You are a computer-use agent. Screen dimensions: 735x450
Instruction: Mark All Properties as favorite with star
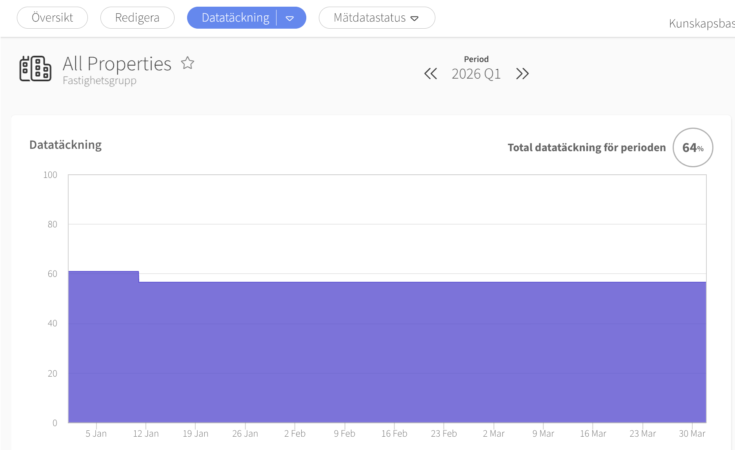click(187, 63)
